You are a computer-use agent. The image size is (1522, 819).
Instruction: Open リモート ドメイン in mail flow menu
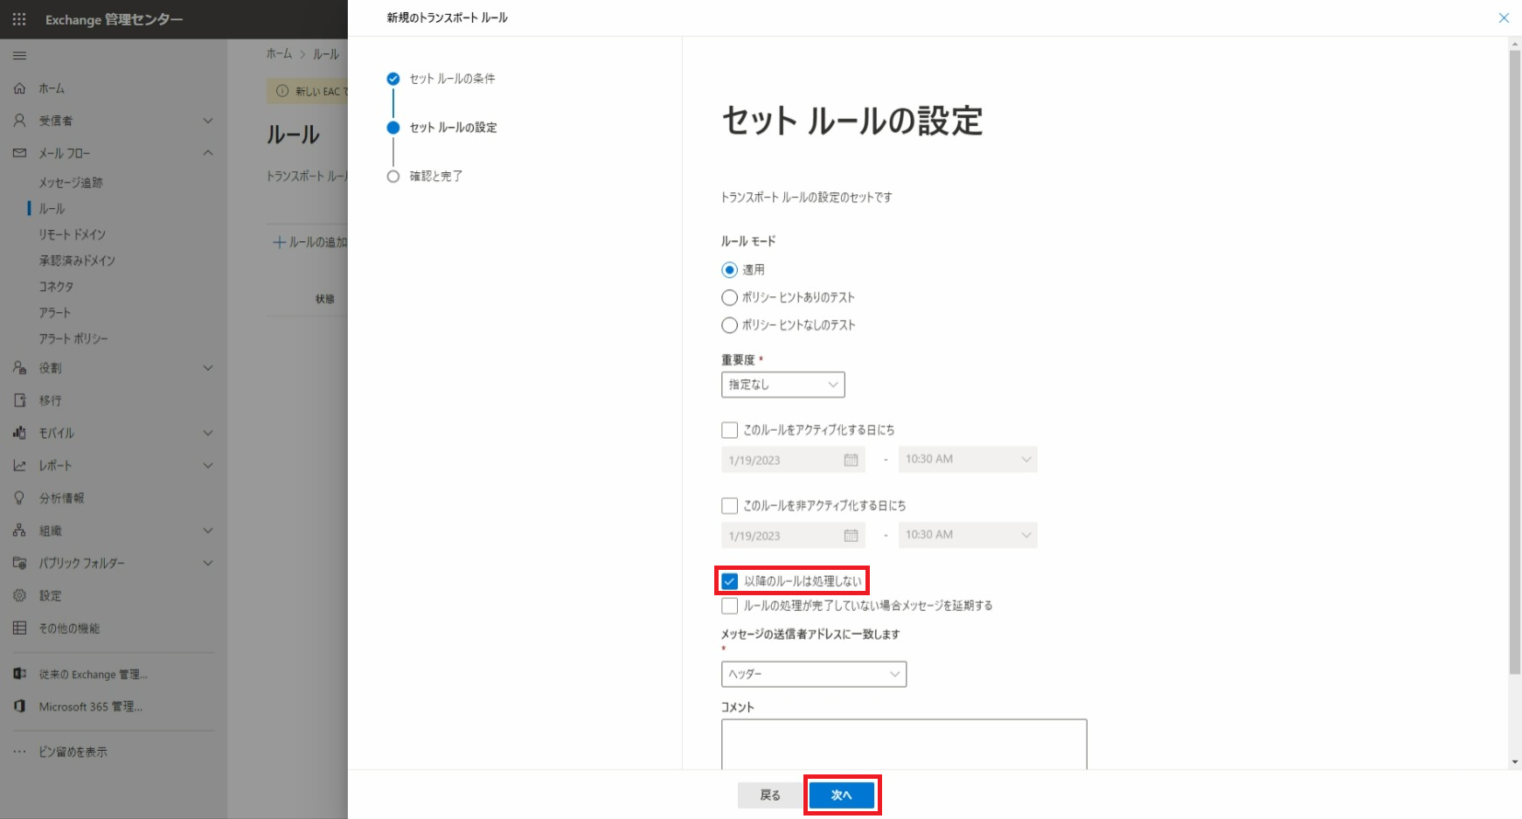[x=72, y=234]
